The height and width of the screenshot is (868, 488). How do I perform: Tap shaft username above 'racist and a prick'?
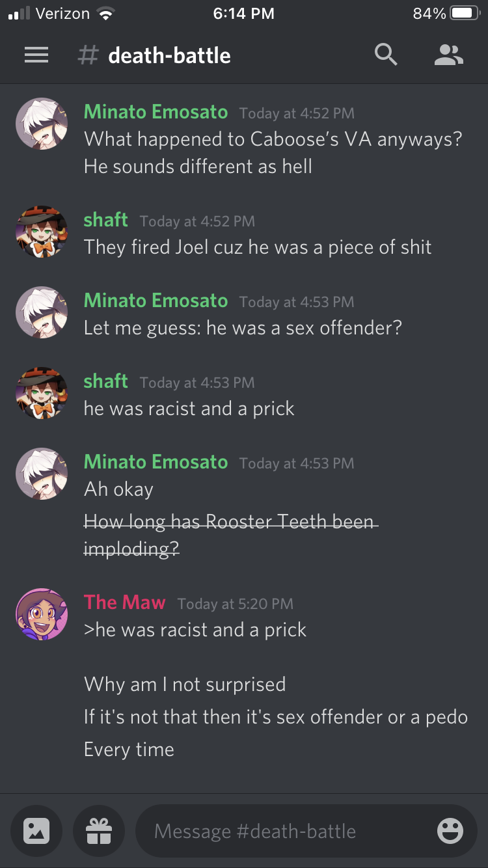pos(105,381)
